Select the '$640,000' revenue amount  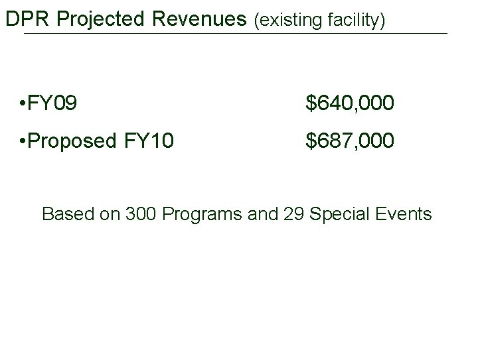click(x=350, y=103)
